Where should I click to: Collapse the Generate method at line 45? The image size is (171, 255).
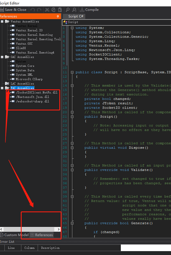click(x=72, y=223)
